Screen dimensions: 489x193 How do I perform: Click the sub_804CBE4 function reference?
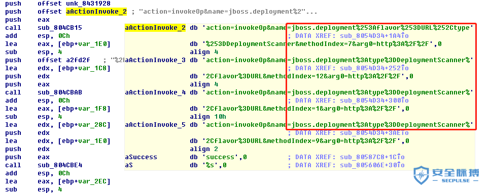60,165
